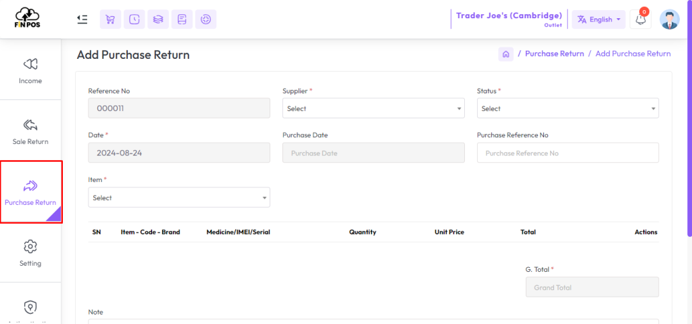The image size is (692, 324).
Task: Click Add Purchase Return breadcrumb link
Action: [x=633, y=54]
